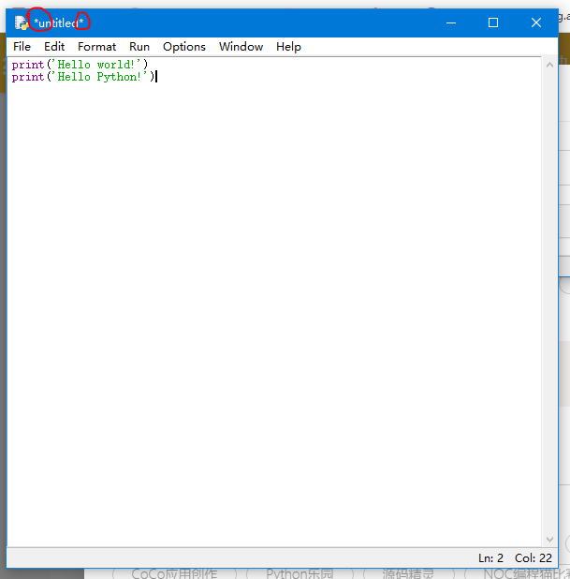Open the Run menu
Image resolution: width=570 pixels, height=579 pixels.
(139, 47)
